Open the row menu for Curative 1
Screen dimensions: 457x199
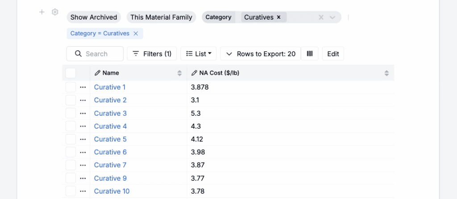[83, 87]
